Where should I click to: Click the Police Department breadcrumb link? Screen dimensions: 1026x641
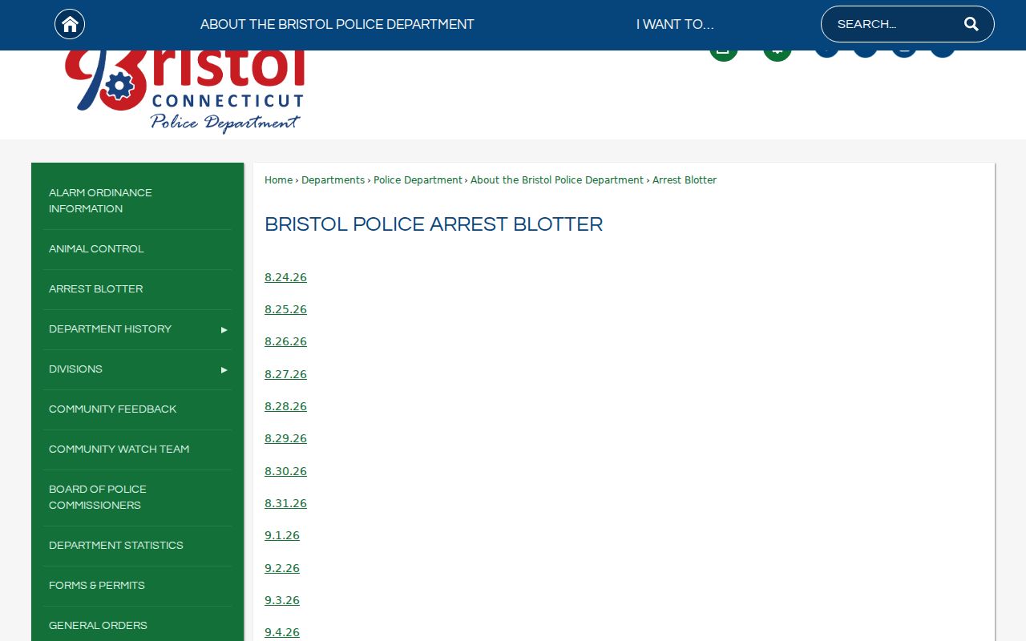coord(418,180)
